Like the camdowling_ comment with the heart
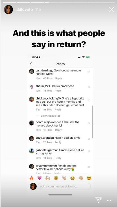Image resolution: width=117 pixels, height=207 pixels. click(x=89, y=72)
